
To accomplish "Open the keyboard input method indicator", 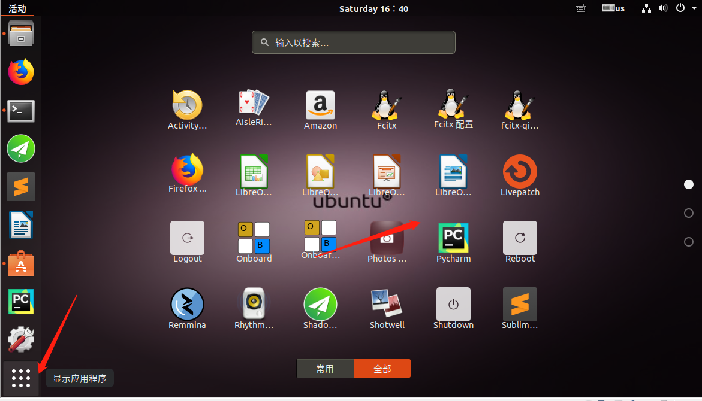I will coord(581,8).
